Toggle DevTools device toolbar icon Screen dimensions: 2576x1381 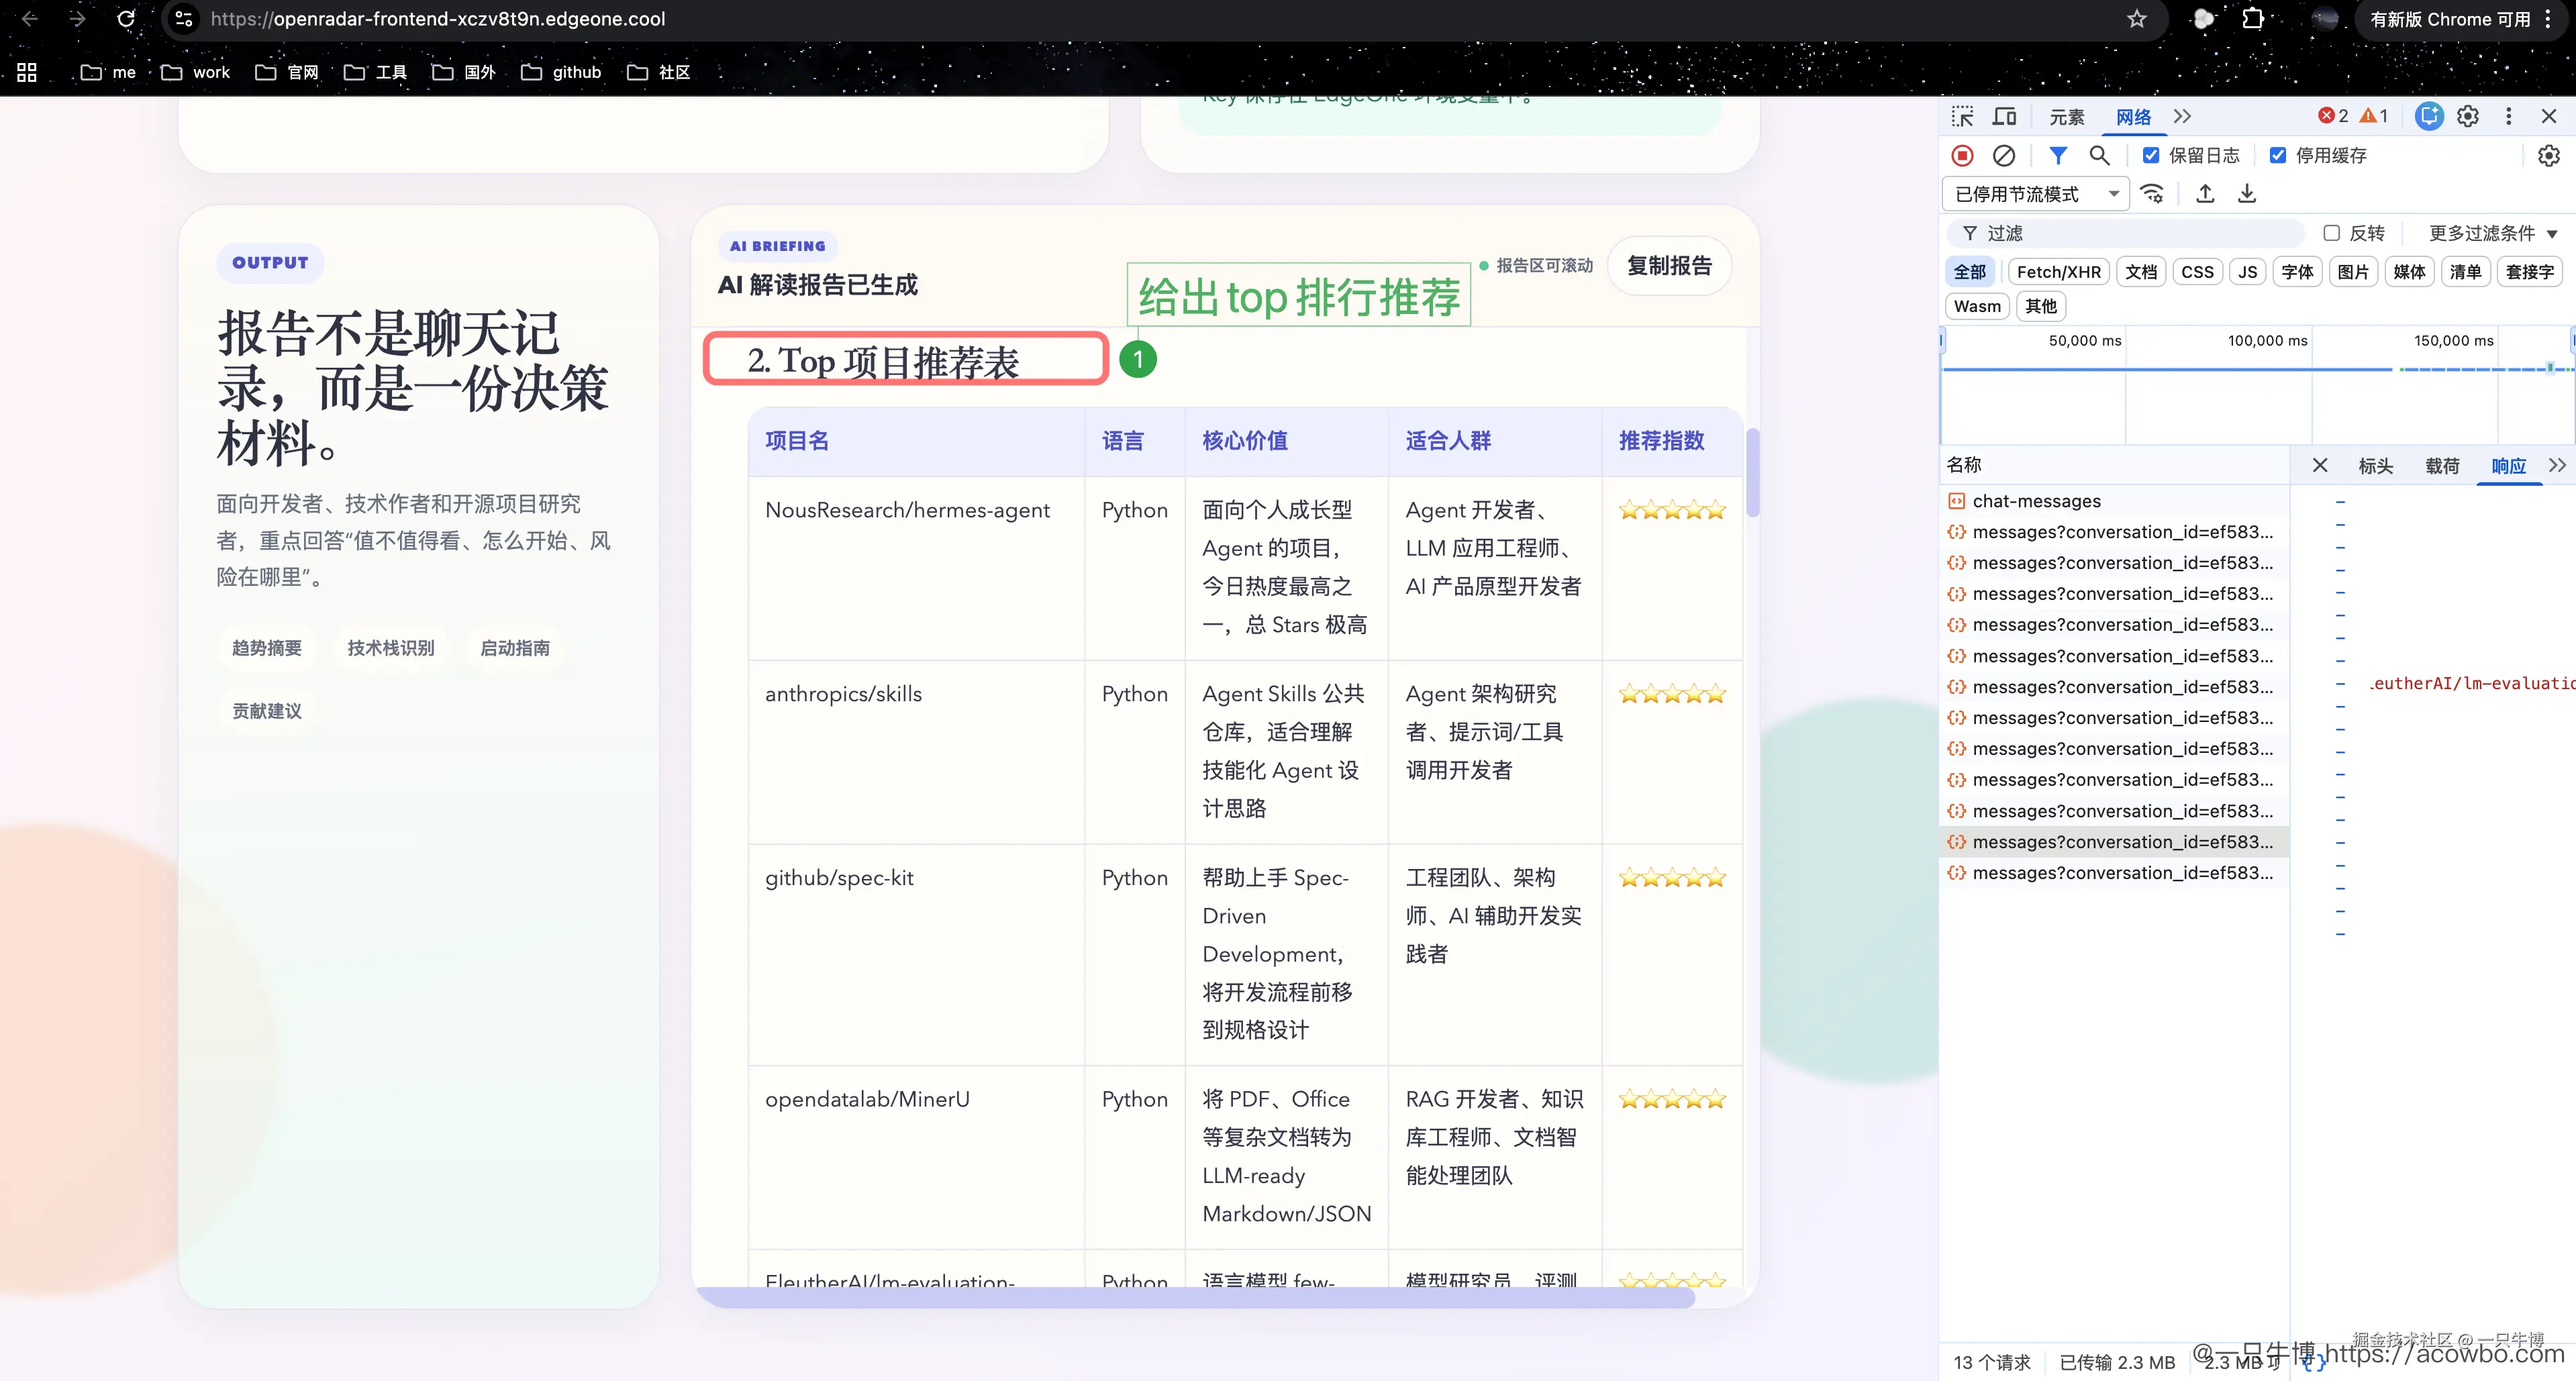2005,117
